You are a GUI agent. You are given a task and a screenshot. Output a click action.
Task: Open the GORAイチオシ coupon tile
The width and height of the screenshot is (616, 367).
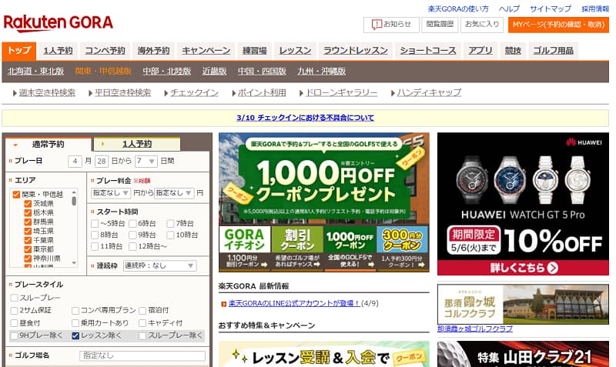[x=245, y=248]
